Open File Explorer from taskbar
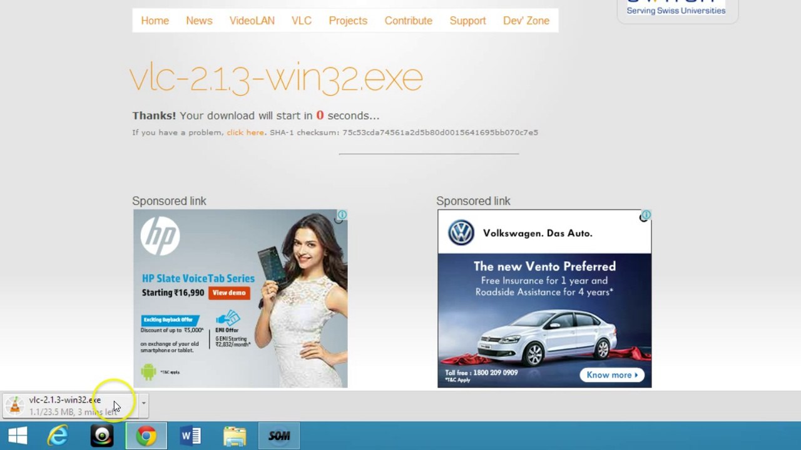The image size is (801, 450). pos(235,436)
